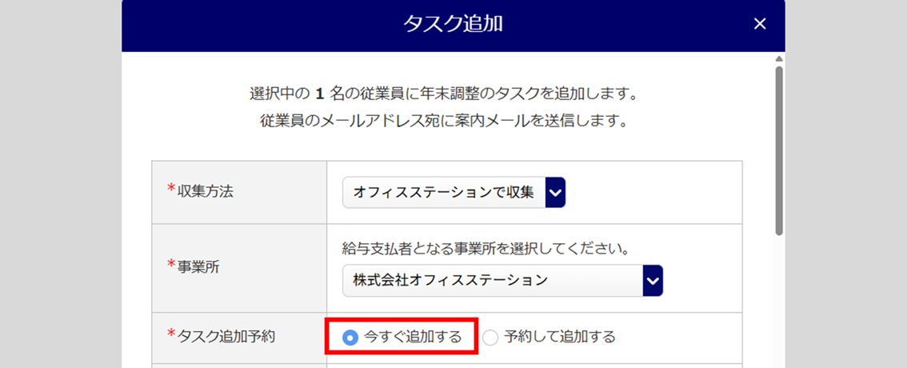The image size is (907, 368).
Task: Click the 収集方法 field label
Action: (x=205, y=191)
